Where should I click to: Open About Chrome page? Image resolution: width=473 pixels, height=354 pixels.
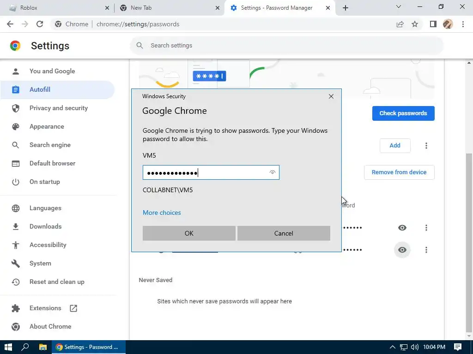57,326
